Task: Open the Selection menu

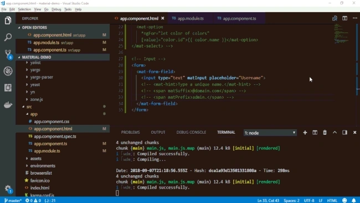Action: click(x=24, y=9)
